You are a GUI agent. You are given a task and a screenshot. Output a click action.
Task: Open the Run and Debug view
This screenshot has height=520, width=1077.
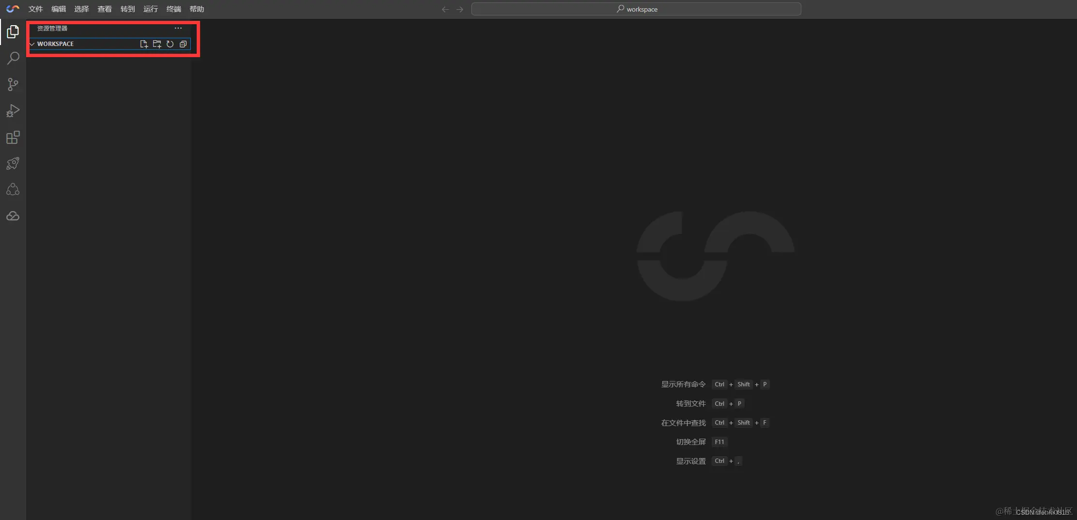pos(13,111)
